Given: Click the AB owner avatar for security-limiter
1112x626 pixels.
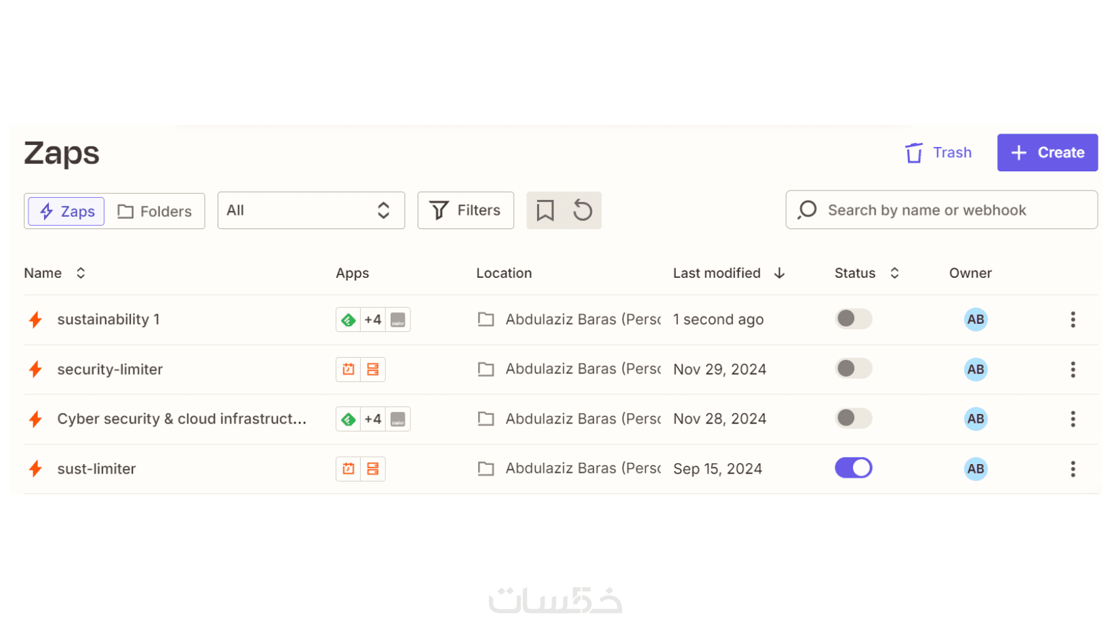Looking at the screenshot, I should (x=975, y=369).
